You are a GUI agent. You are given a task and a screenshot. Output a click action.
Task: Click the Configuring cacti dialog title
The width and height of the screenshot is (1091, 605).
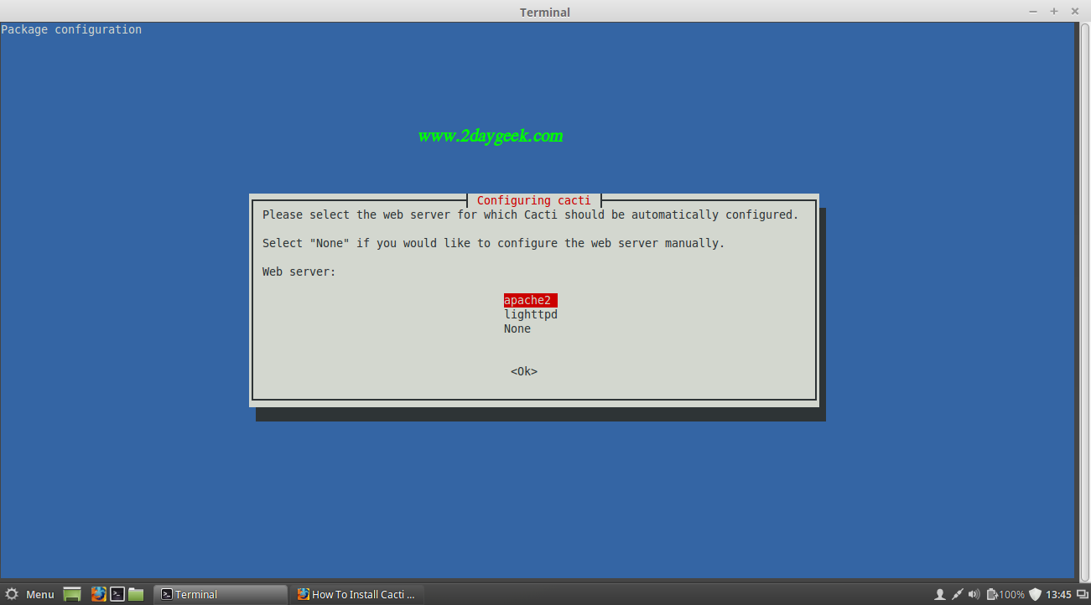534,200
